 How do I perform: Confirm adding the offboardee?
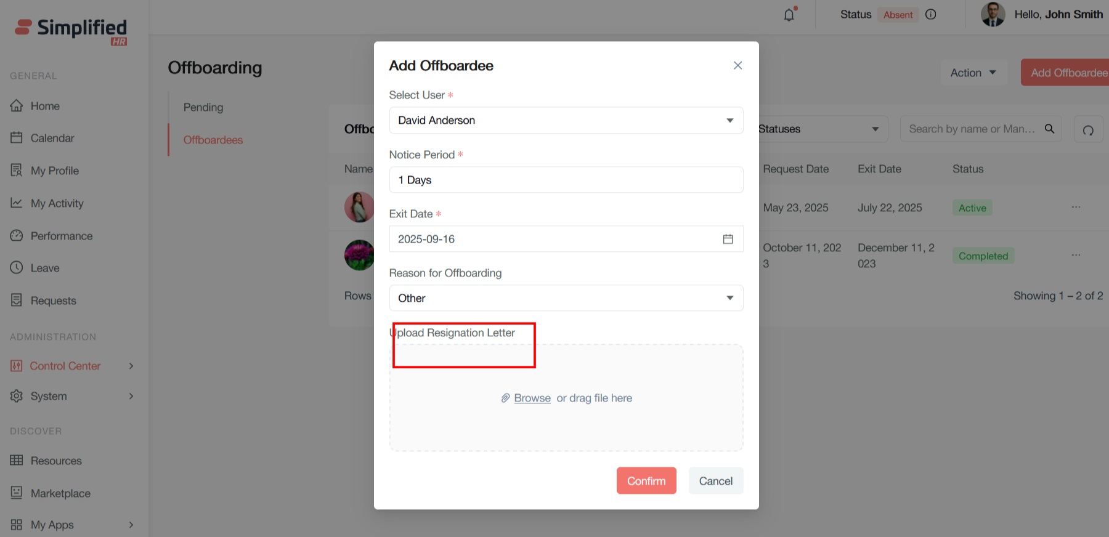click(x=646, y=481)
